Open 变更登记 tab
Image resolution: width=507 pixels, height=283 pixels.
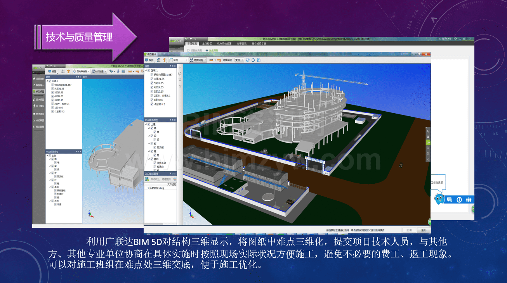[x=242, y=44]
